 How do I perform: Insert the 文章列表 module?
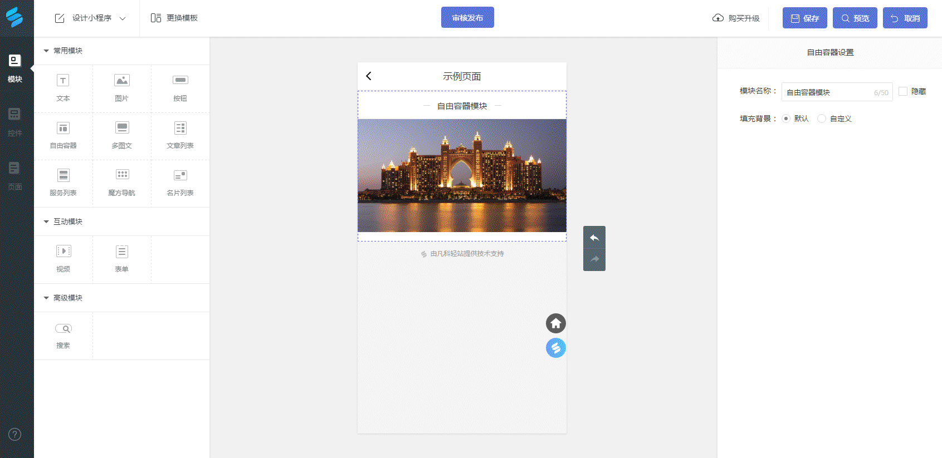click(x=180, y=136)
